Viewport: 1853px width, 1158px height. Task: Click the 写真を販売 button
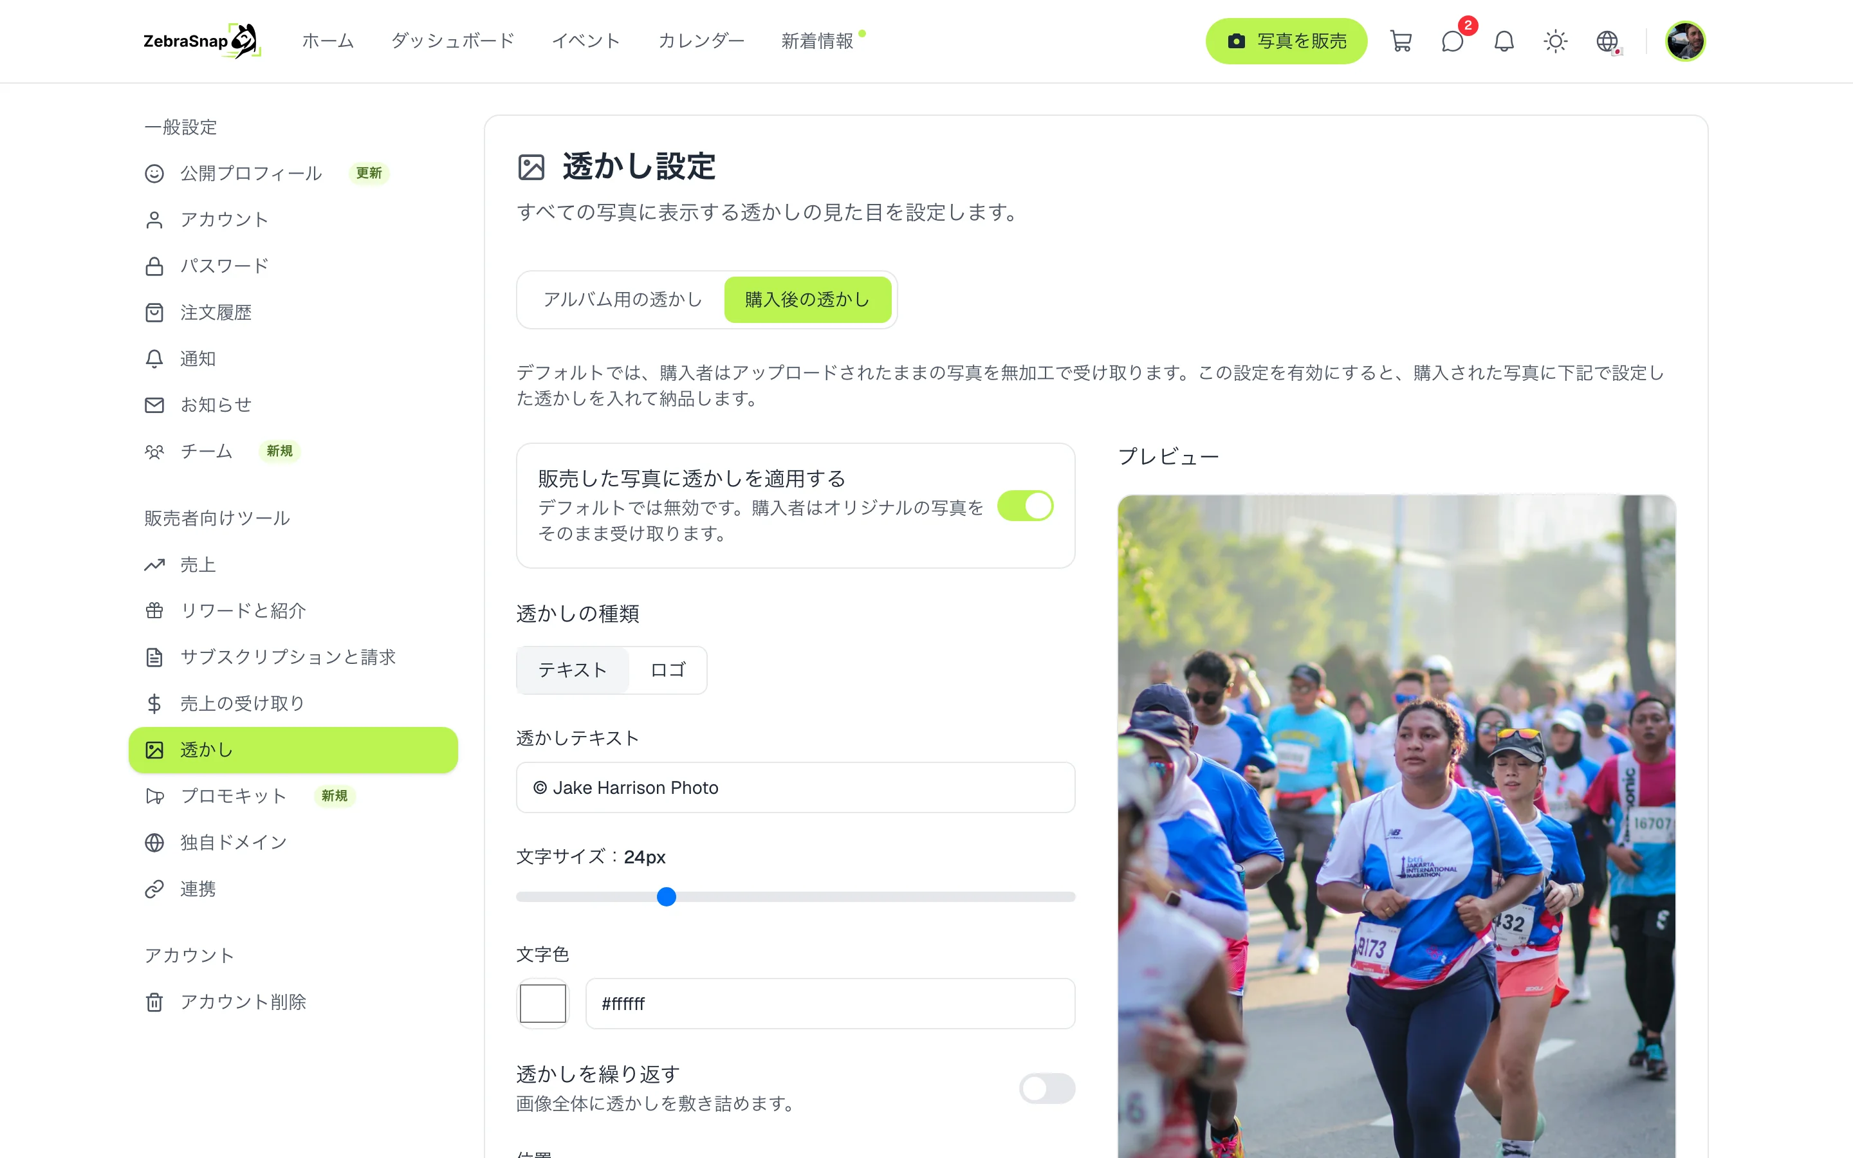click(x=1286, y=41)
